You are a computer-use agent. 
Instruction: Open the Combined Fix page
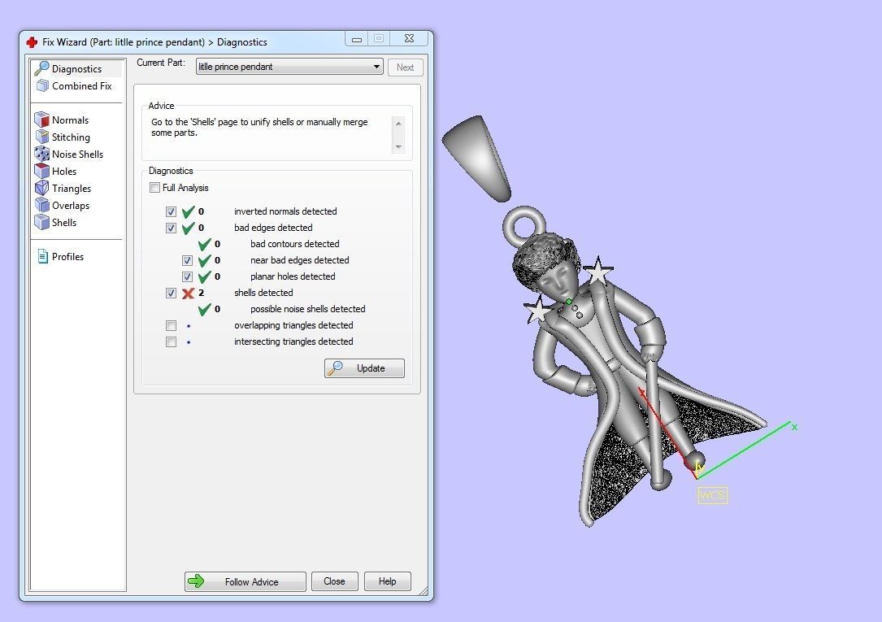81,85
